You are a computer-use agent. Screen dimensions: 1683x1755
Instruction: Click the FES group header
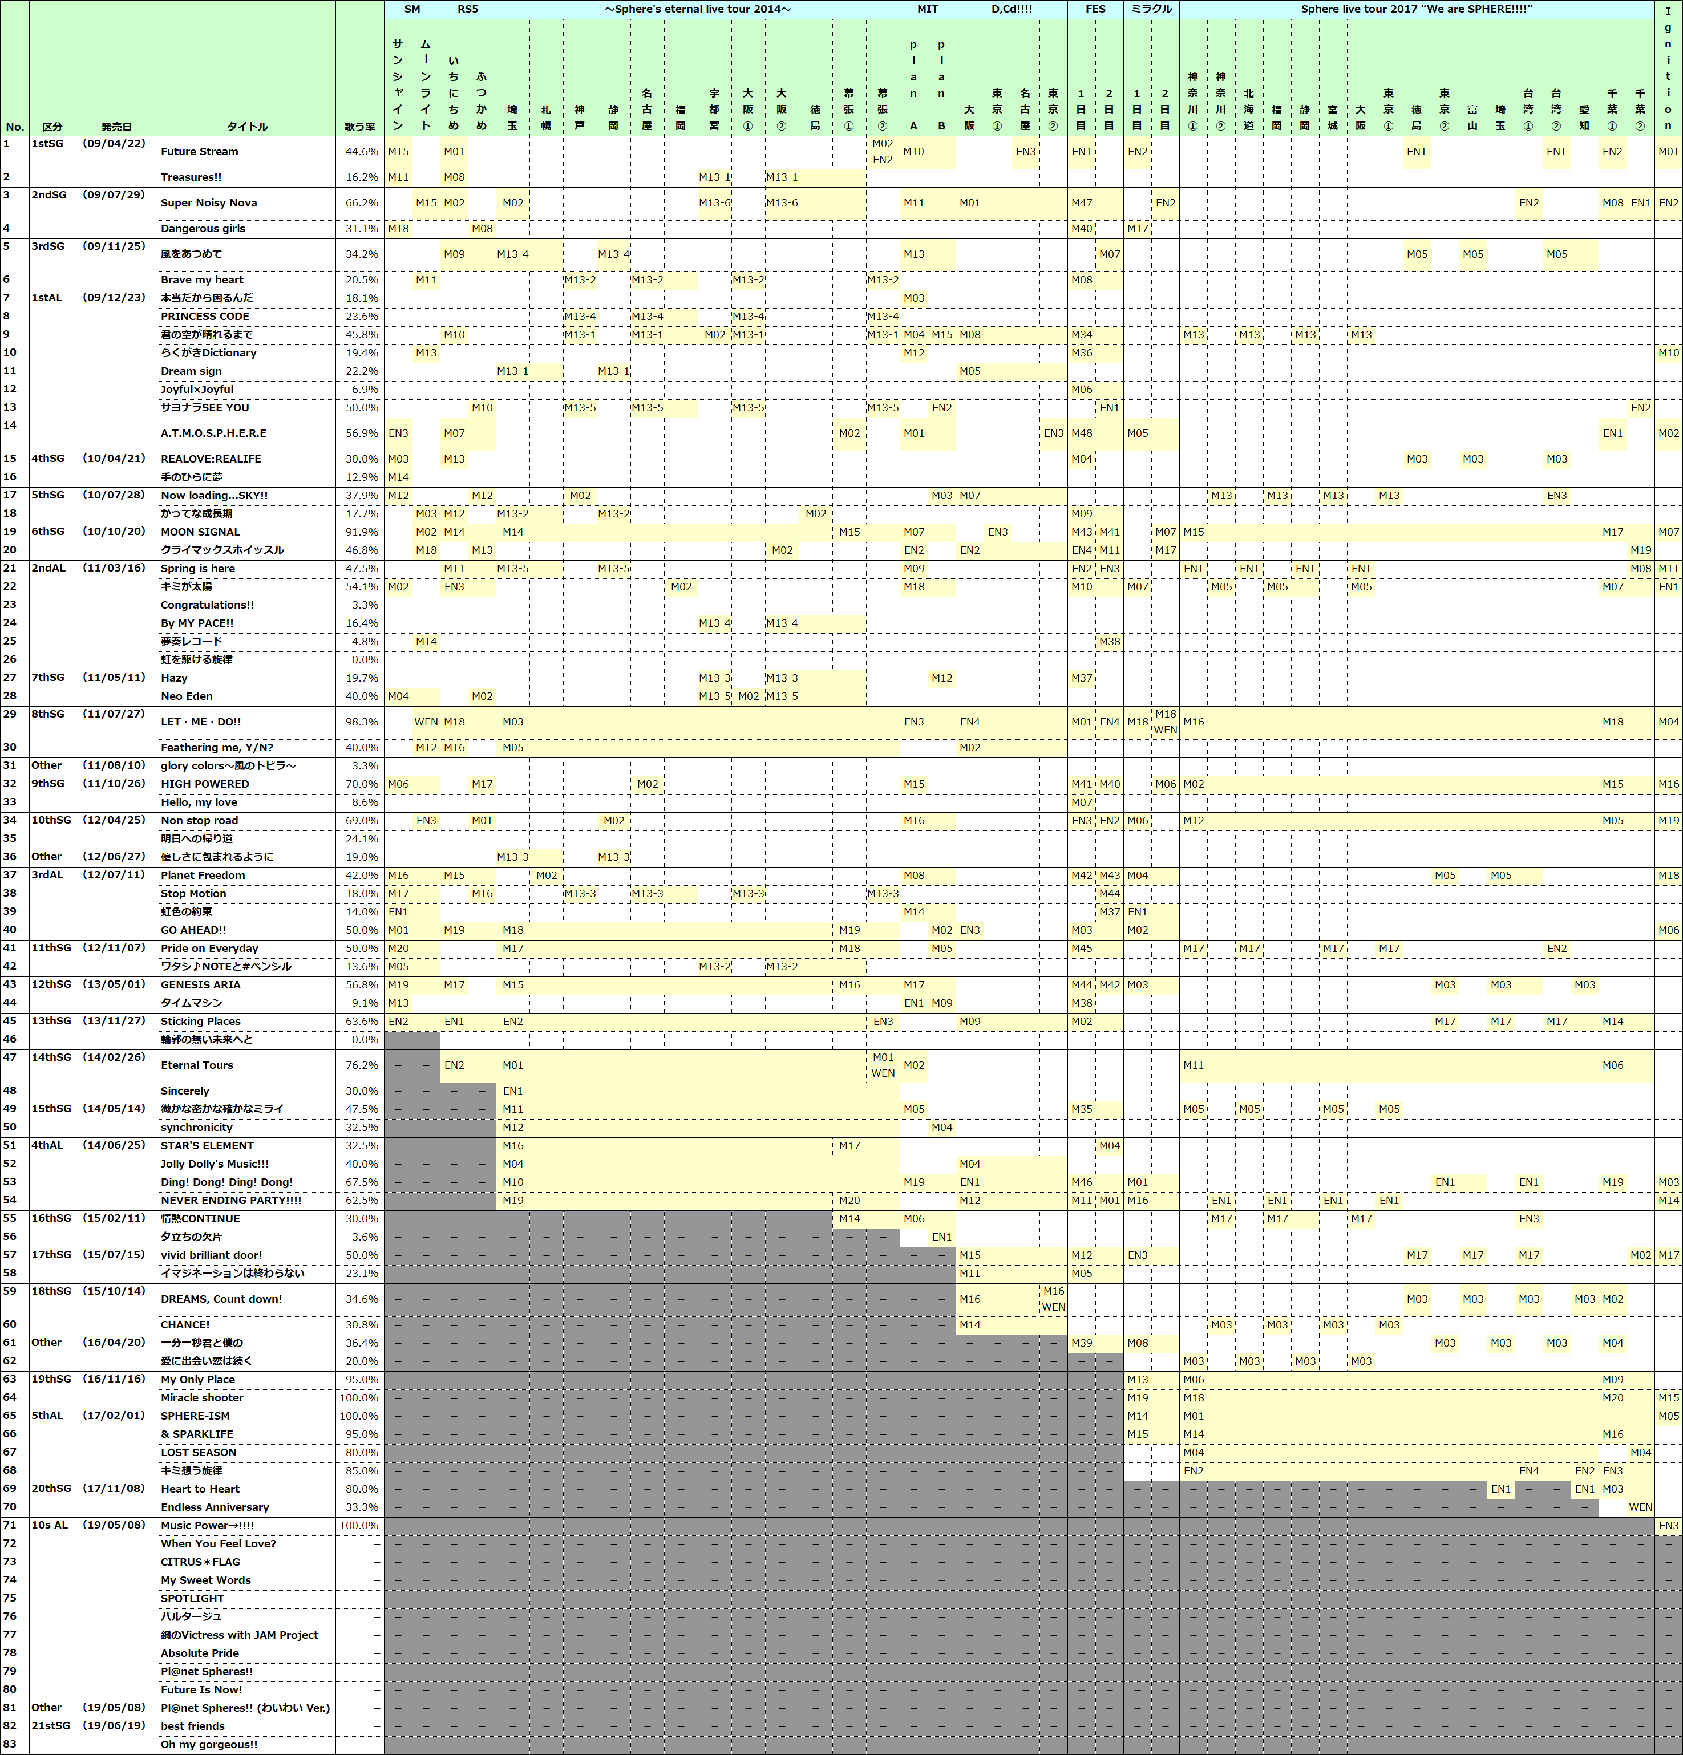point(1095,9)
